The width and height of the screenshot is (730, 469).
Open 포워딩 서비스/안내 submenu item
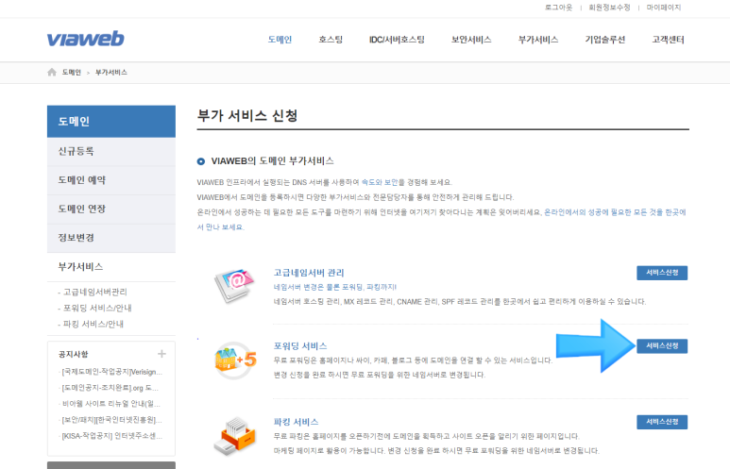(97, 308)
